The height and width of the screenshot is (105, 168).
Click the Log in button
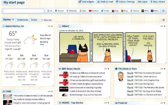143,2
